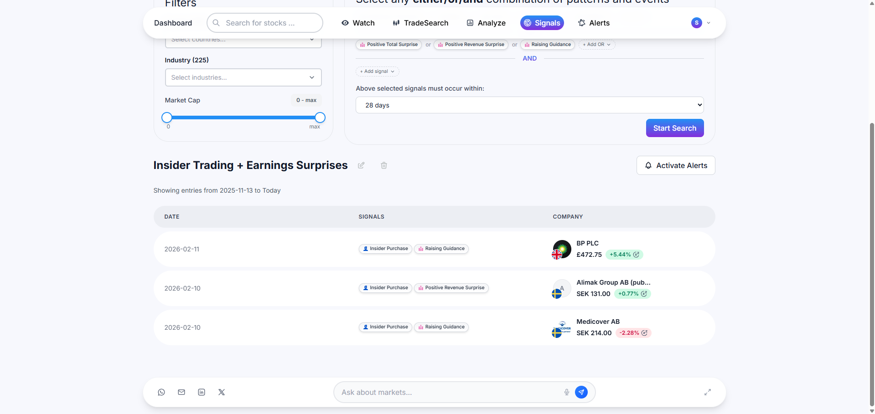Open the 28 days timeframe dropdown
875x414 pixels.
[529, 105]
